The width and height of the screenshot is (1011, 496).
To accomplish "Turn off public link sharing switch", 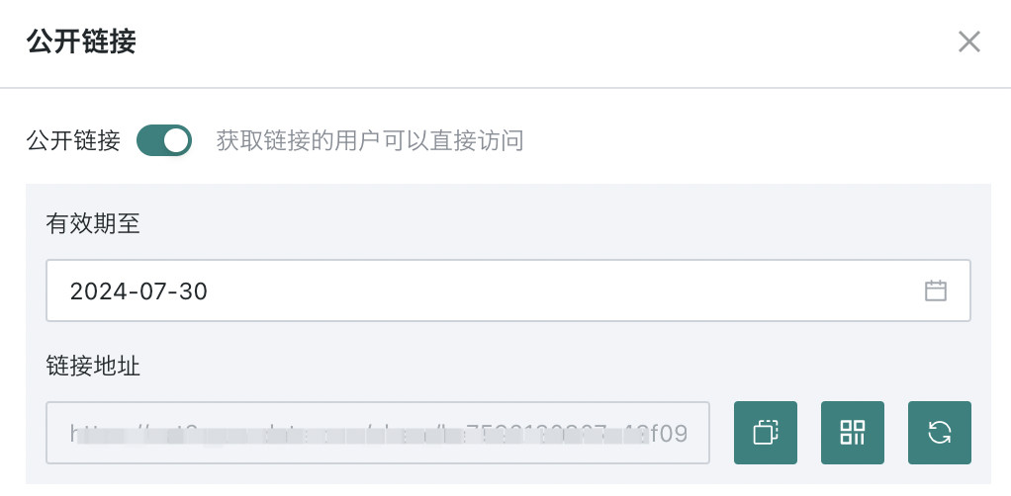I will click(163, 141).
